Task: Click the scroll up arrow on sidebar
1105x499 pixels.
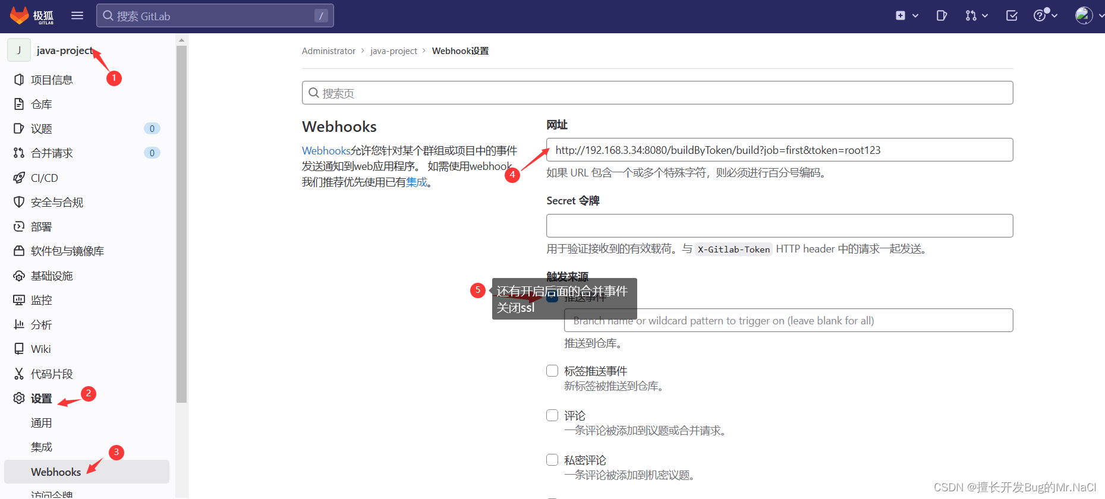Action: 182,40
